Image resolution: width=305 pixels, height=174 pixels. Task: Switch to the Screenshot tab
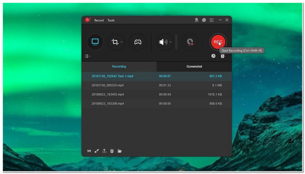tap(194, 67)
